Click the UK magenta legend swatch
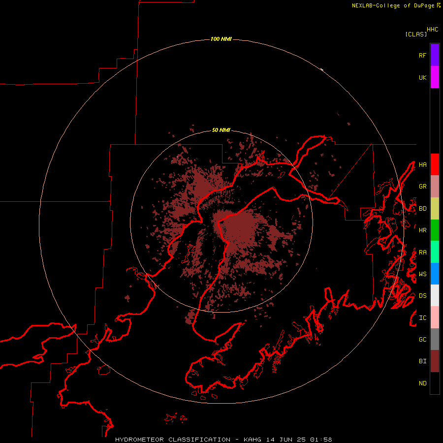Viewport: 443px width, 443px height. point(435,77)
